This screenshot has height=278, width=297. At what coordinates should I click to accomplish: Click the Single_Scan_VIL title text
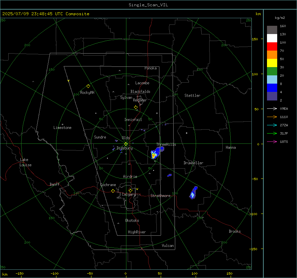click(148, 5)
